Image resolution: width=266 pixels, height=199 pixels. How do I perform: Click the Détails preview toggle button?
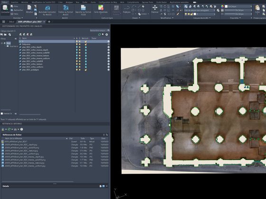point(104,186)
